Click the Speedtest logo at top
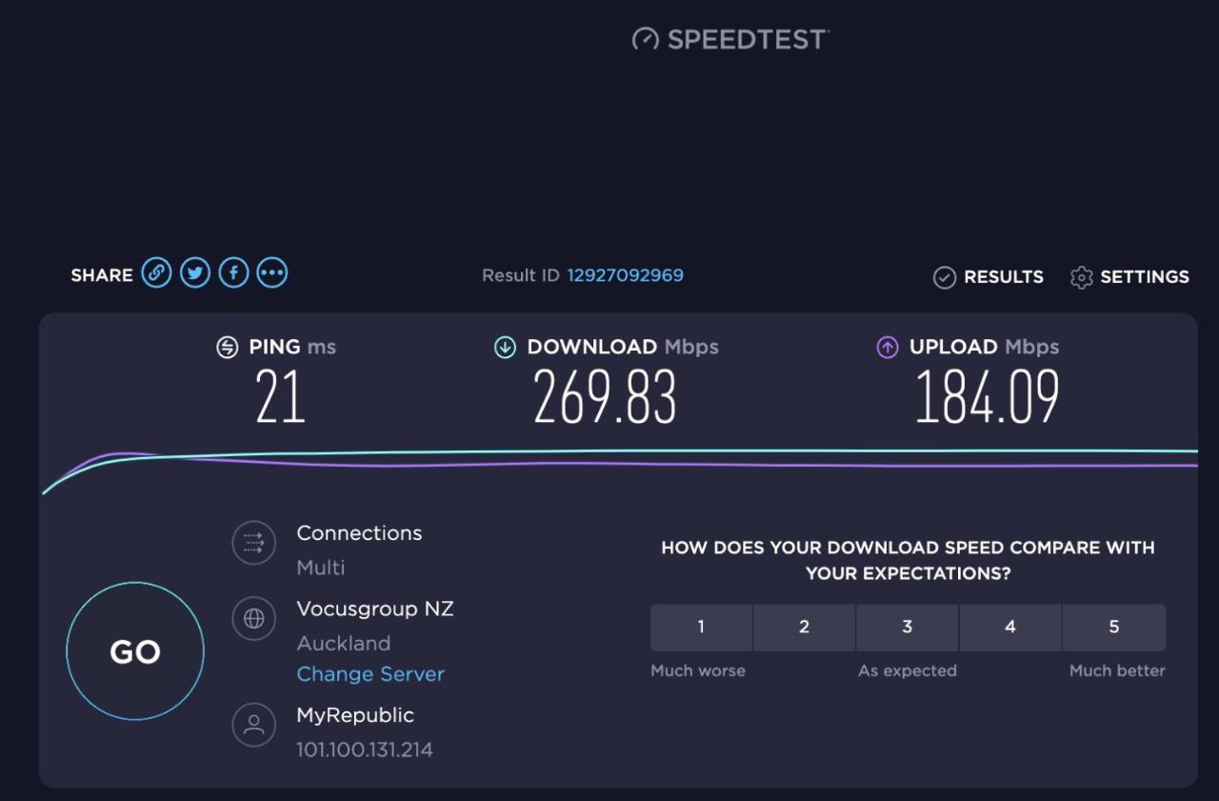 (730, 39)
